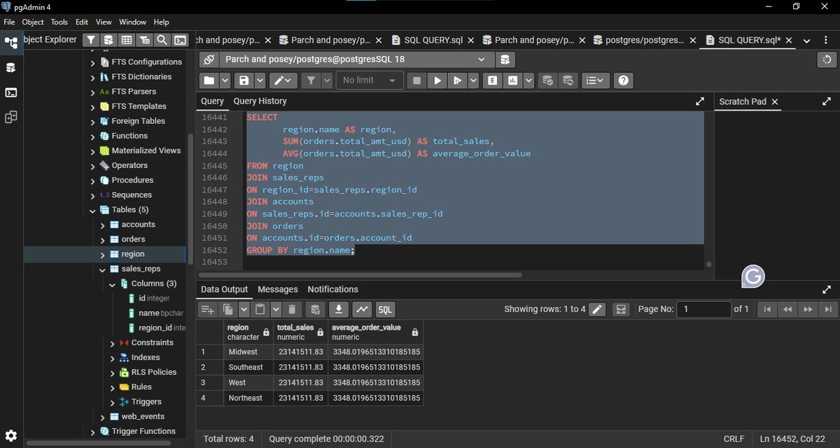Viewport: 840px width, 448px height.
Task: Click the Rollback transaction icon
Action: [568, 80]
